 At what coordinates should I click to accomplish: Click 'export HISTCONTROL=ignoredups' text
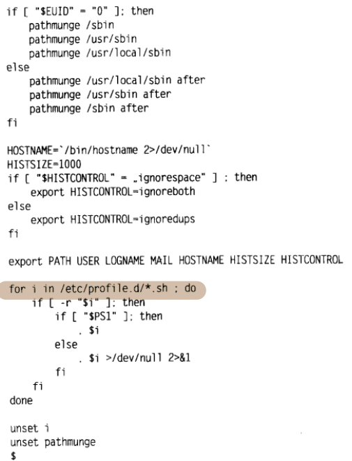[x=113, y=219]
